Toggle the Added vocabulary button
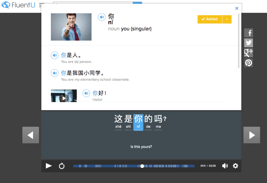The width and height of the screenshot is (267, 183). (210, 19)
